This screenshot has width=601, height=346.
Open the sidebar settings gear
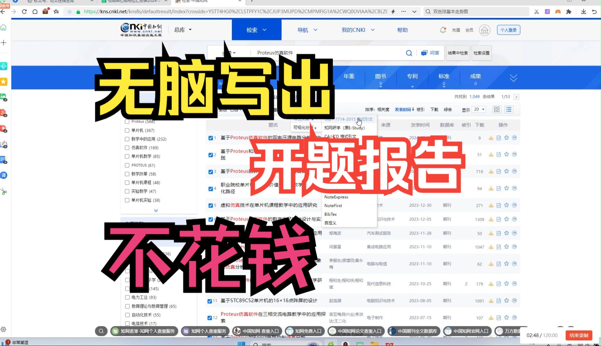4,329
